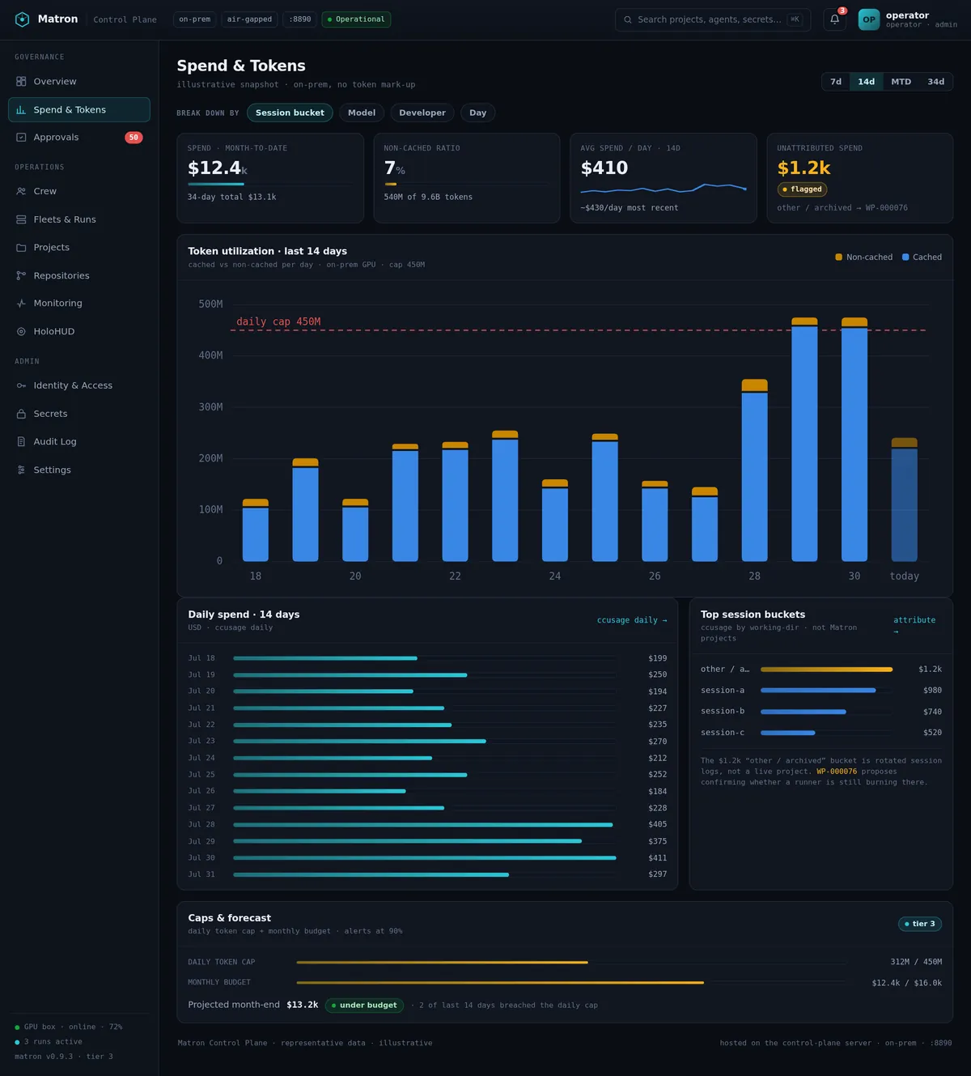Viewport: 971px width, 1076px height.
Task: Go to Crew section
Action: tap(79, 191)
